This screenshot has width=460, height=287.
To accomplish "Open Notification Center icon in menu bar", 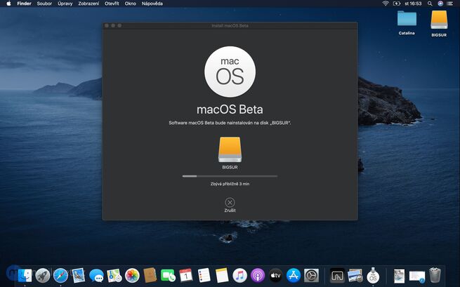I will tap(449, 4).
